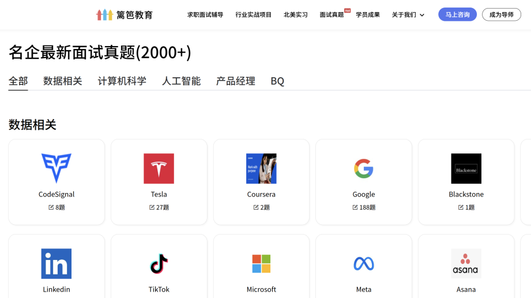This screenshot has width=531, height=298.
Task: Click the Google company name
Action: 364,194
